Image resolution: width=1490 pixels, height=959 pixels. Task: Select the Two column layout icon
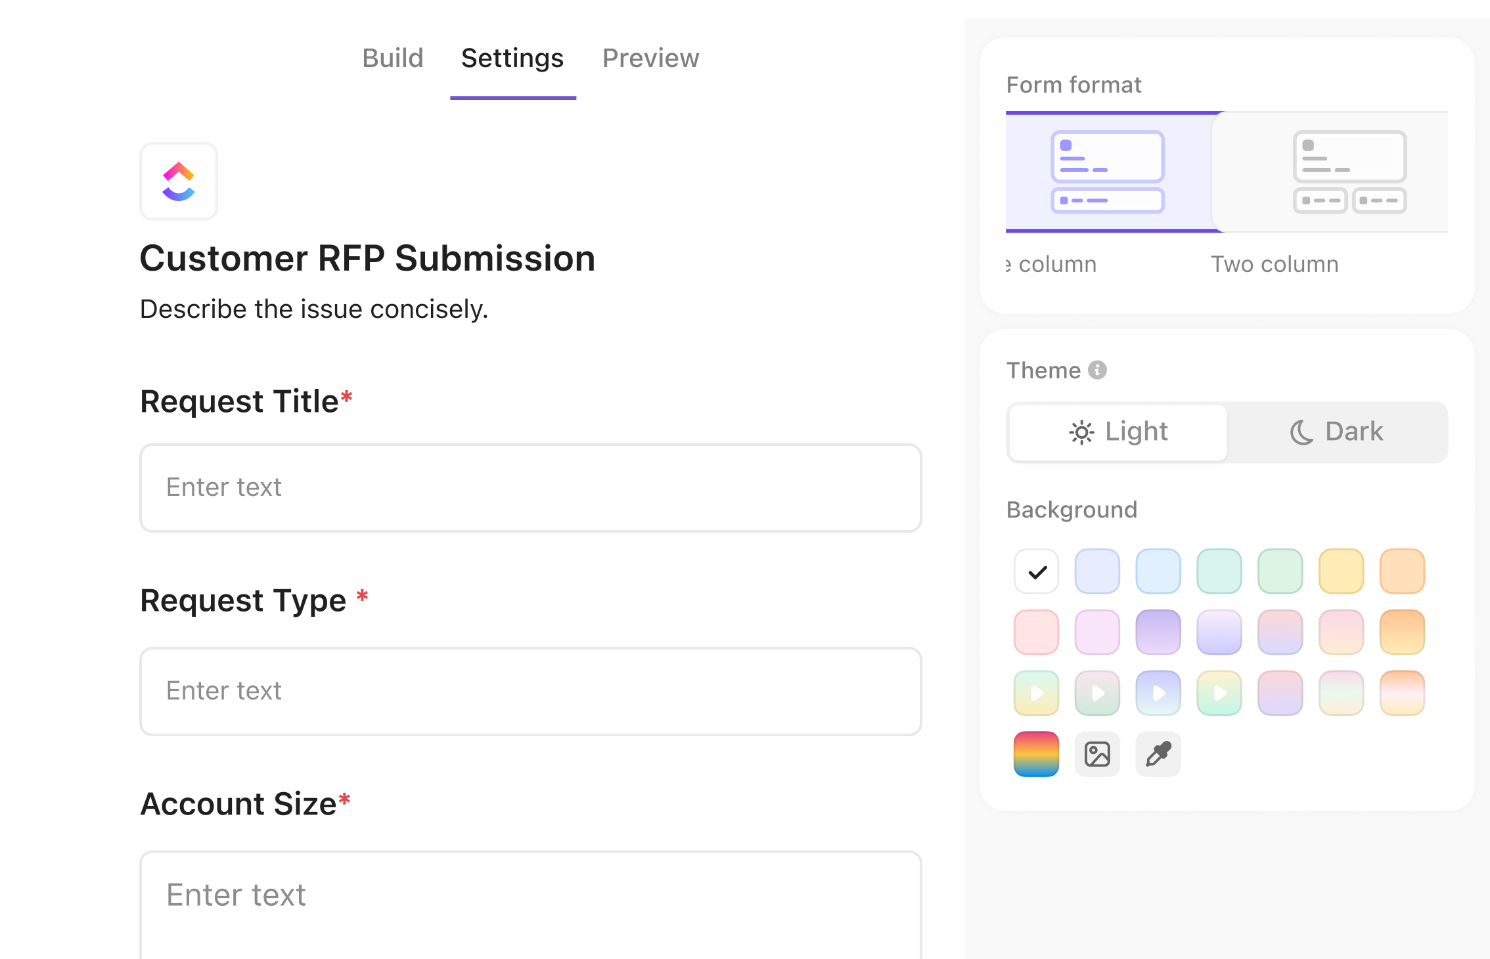pyautogui.click(x=1349, y=172)
